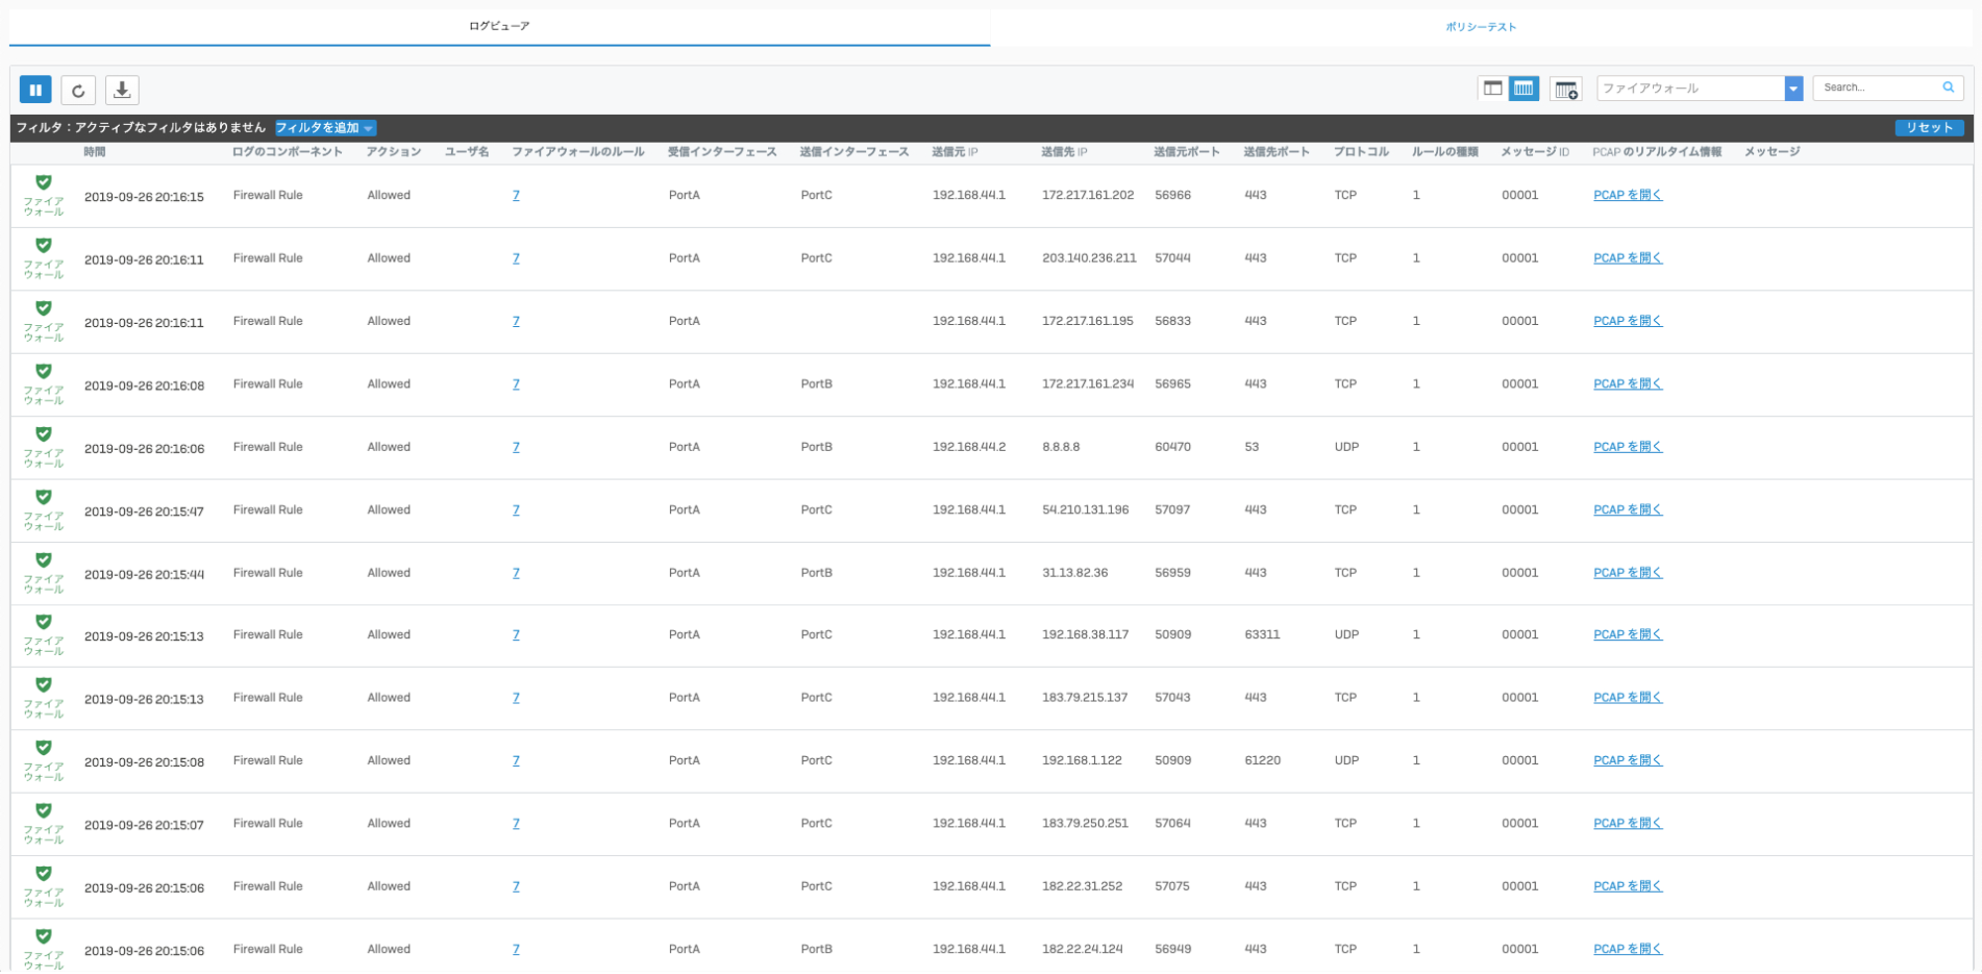This screenshot has height=974, width=1982.
Task: Click the プロトコル column header
Action: coord(1361,153)
